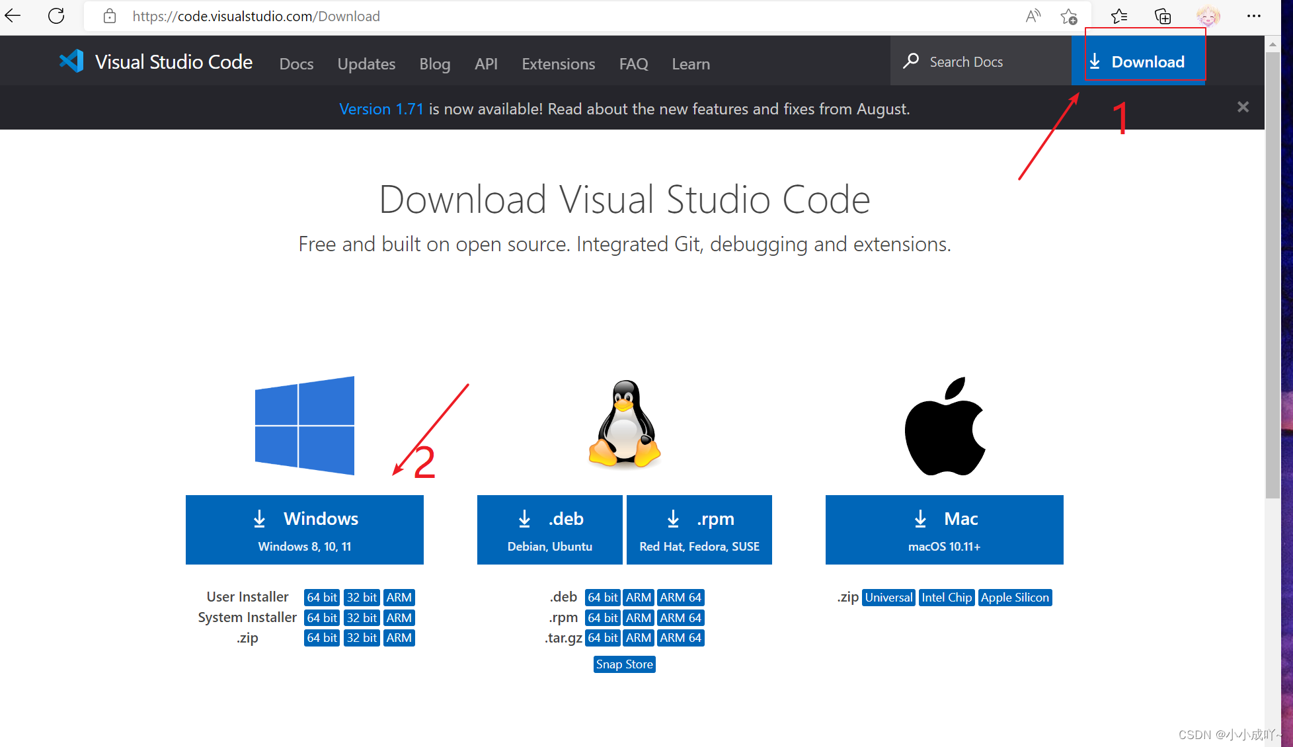This screenshot has height=747, width=1293.
Task: Select Windows .zip ARM
Action: 399,638
